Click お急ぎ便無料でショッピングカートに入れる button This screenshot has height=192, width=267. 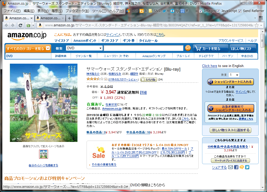pyautogui.click(x=230, y=108)
